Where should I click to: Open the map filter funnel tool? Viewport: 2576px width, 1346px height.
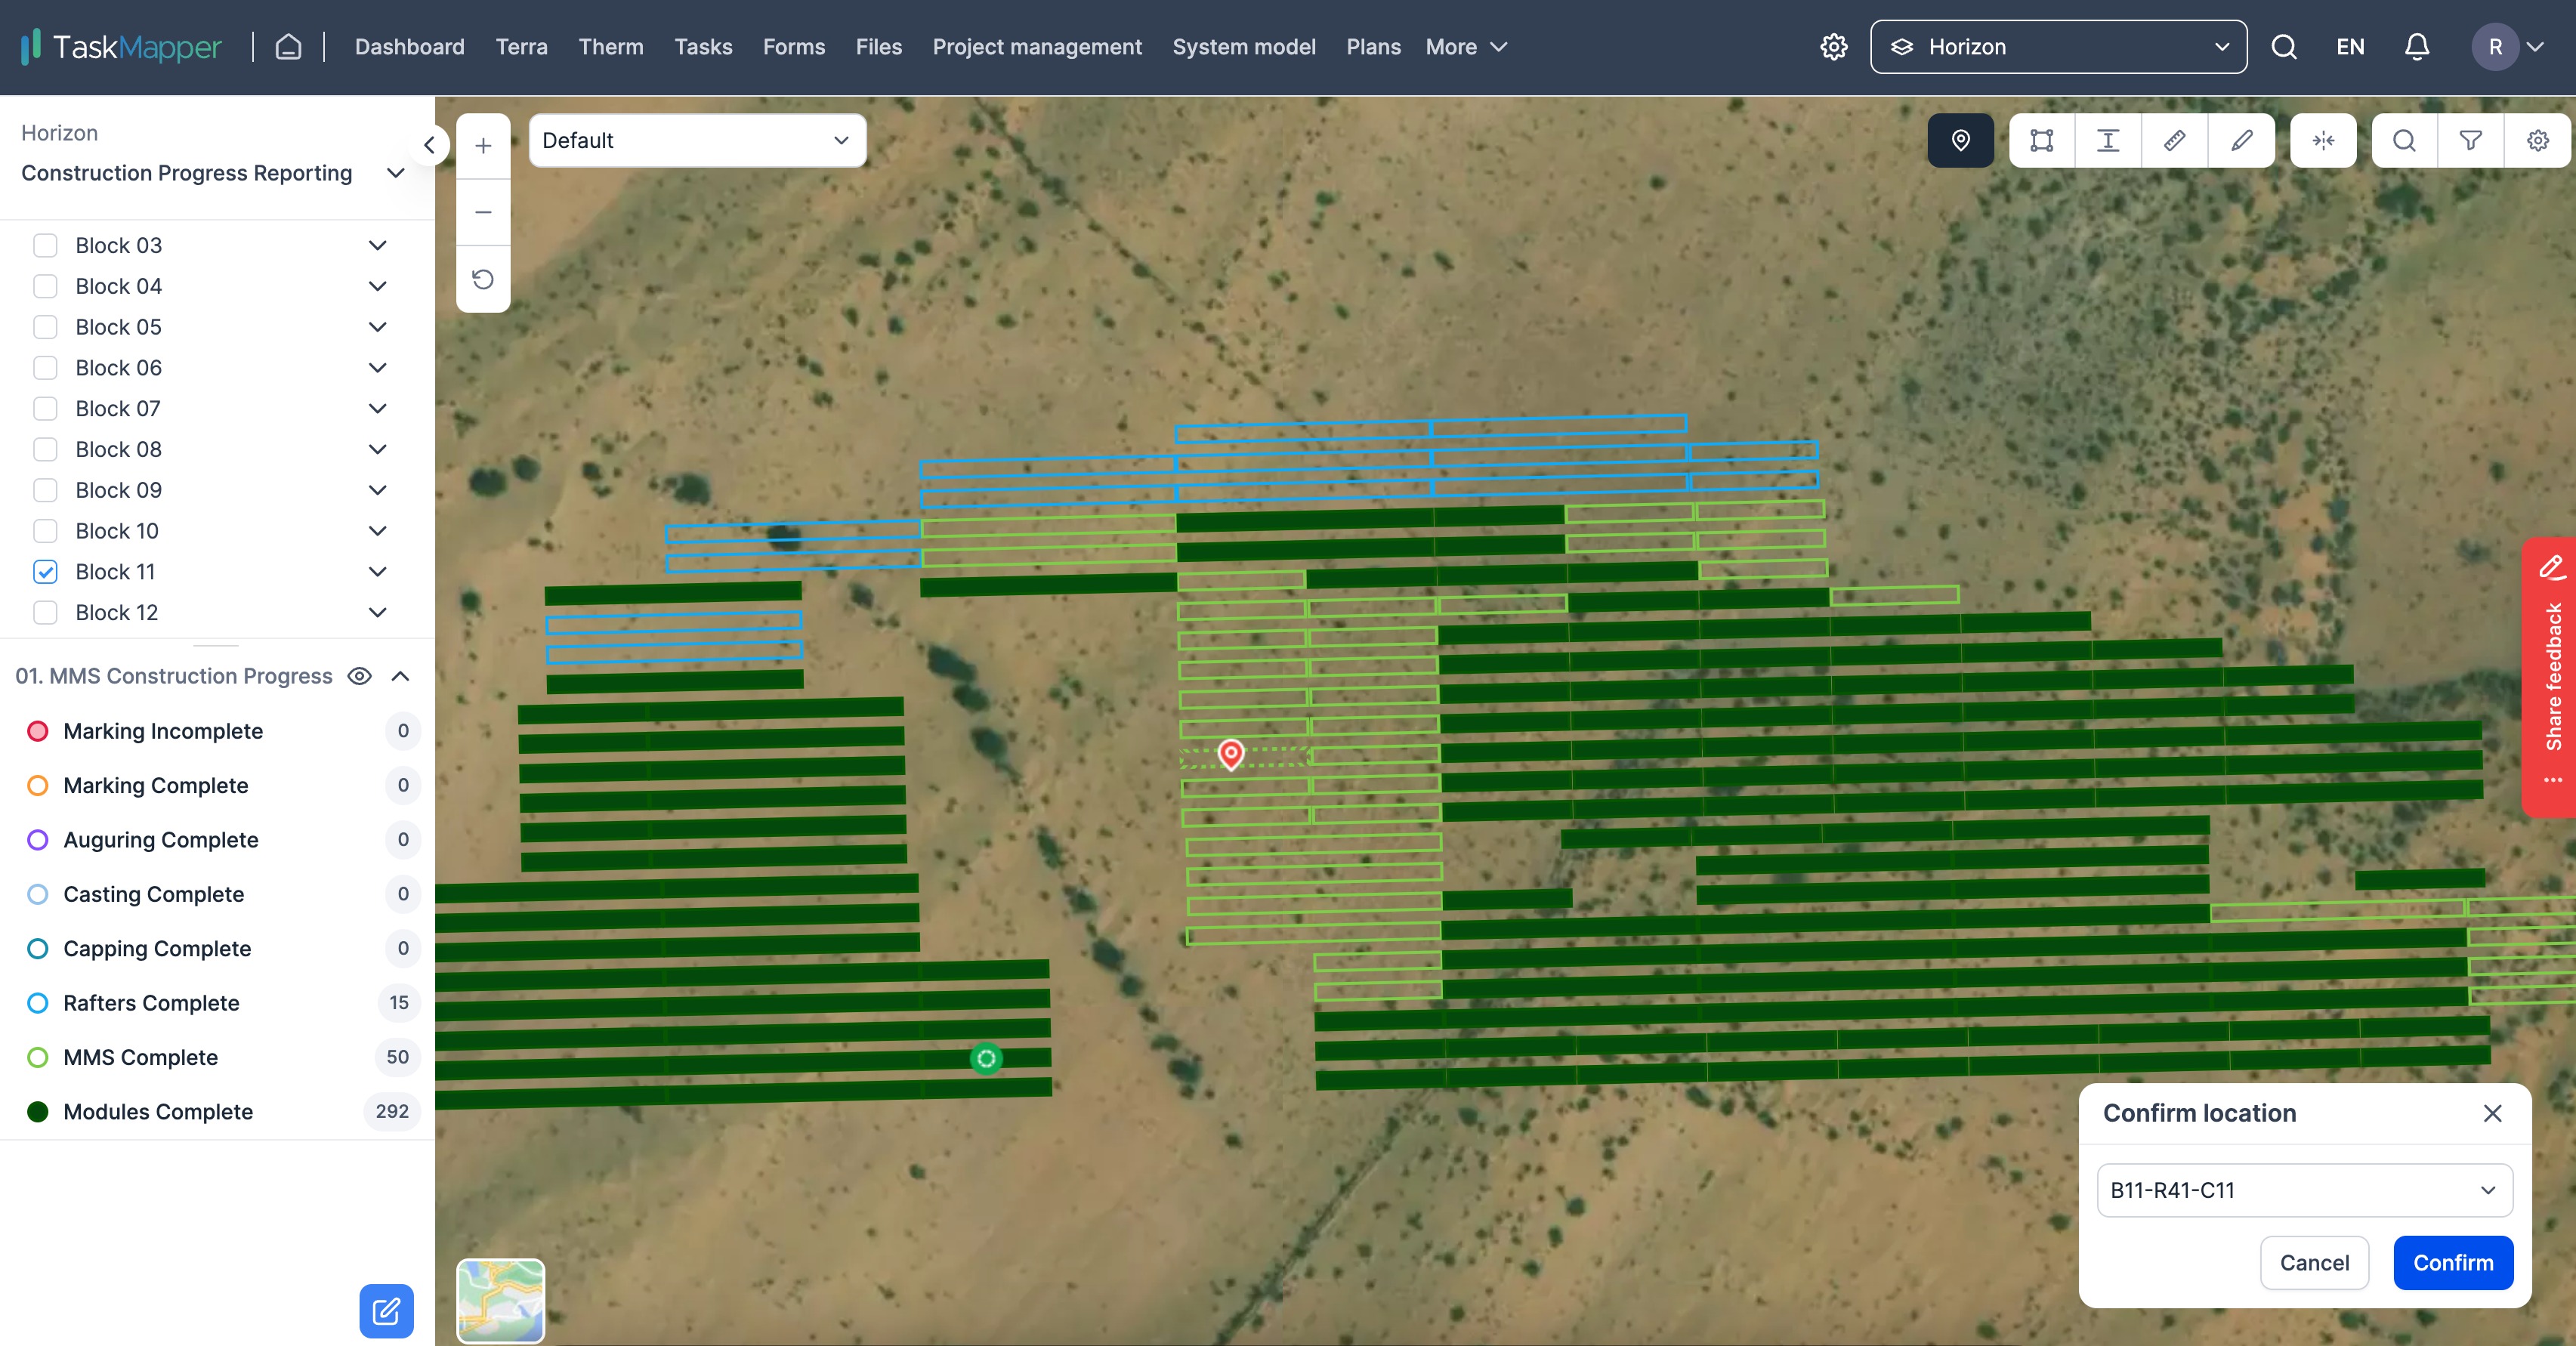tap(2470, 140)
